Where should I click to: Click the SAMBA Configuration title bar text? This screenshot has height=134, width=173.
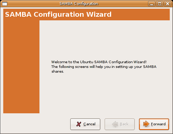79,4
